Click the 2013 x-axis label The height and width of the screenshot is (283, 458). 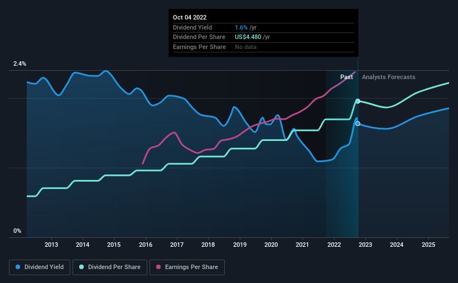click(x=51, y=245)
